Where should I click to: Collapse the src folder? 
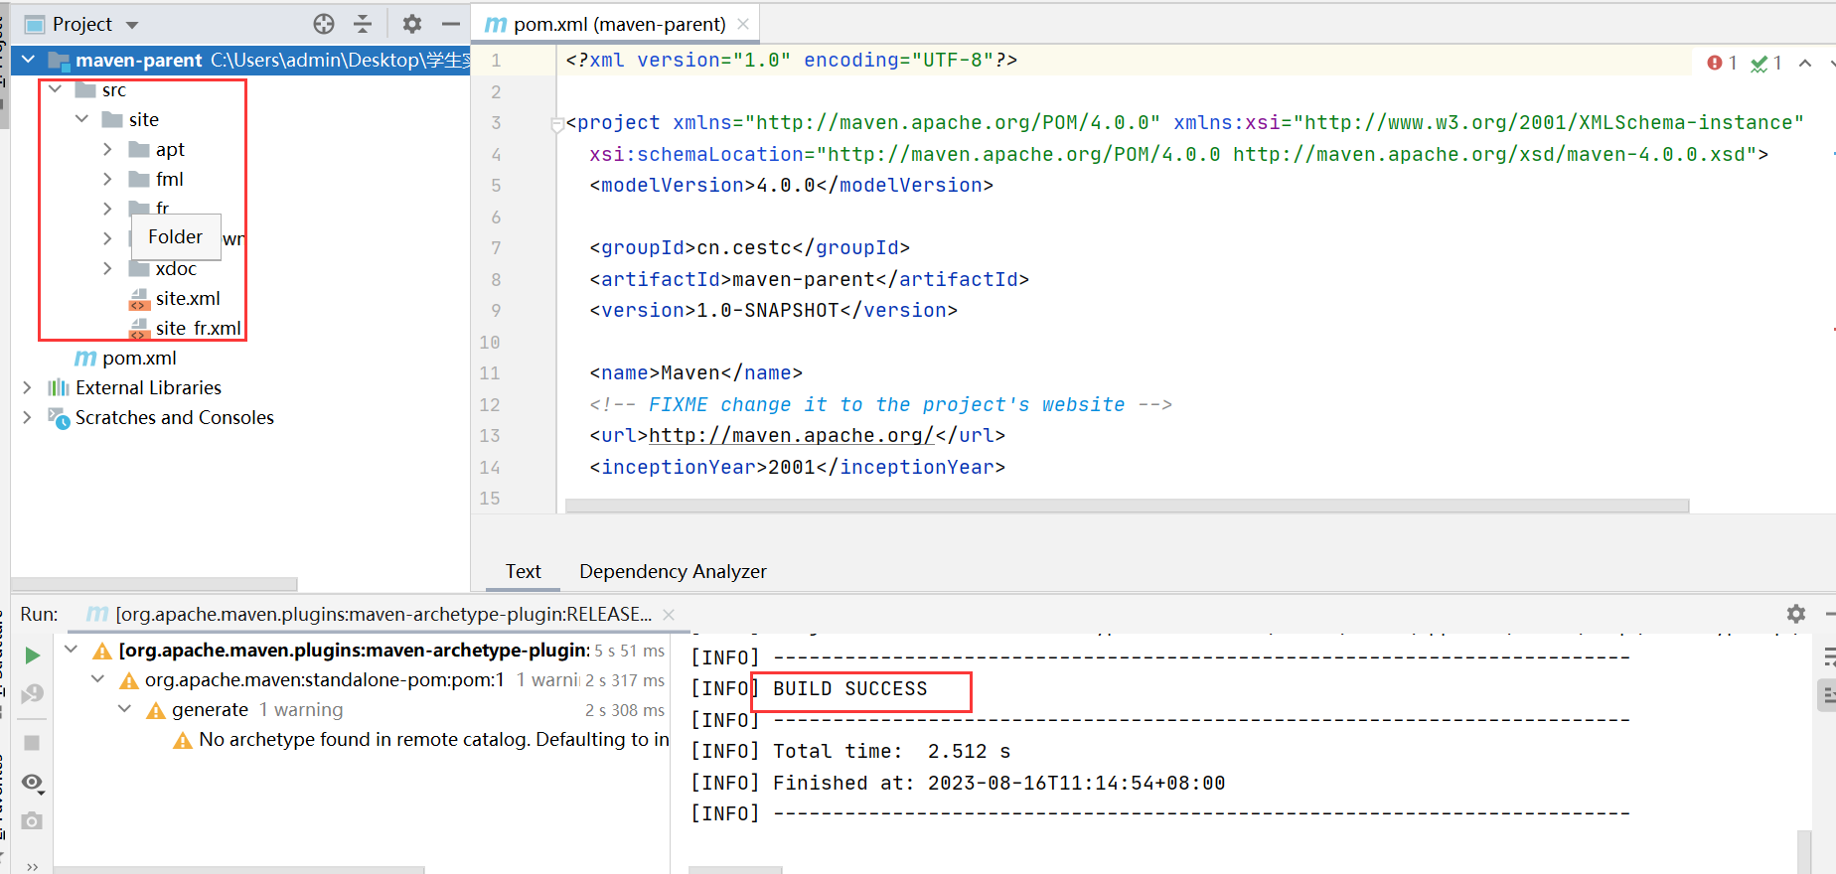(x=56, y=89)
